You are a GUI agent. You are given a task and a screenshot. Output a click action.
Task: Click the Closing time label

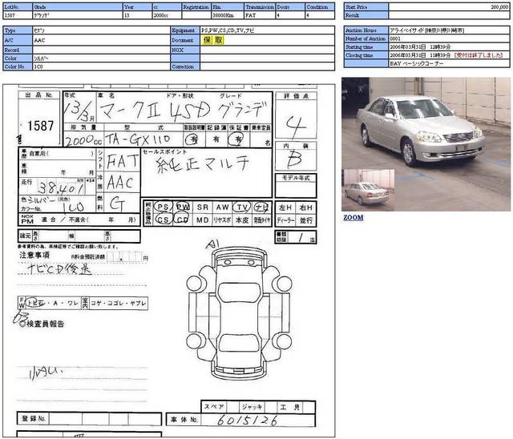point(366,55)
